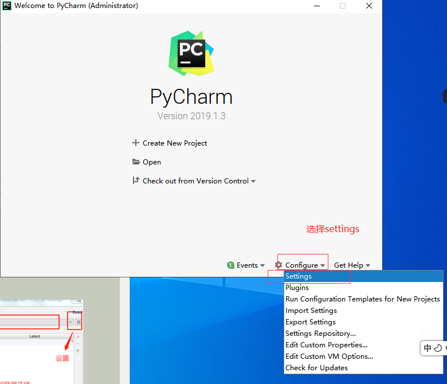The image size is (447, 384).
Task: Click the interpreter field in background window
Action: (x=29, y=322)
